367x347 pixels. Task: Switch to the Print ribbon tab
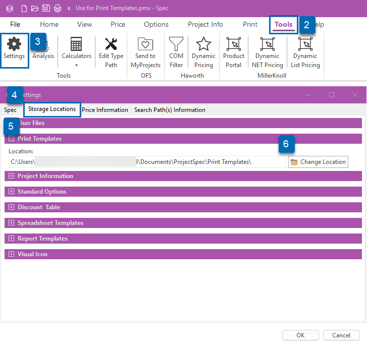(x=250, y=24)
